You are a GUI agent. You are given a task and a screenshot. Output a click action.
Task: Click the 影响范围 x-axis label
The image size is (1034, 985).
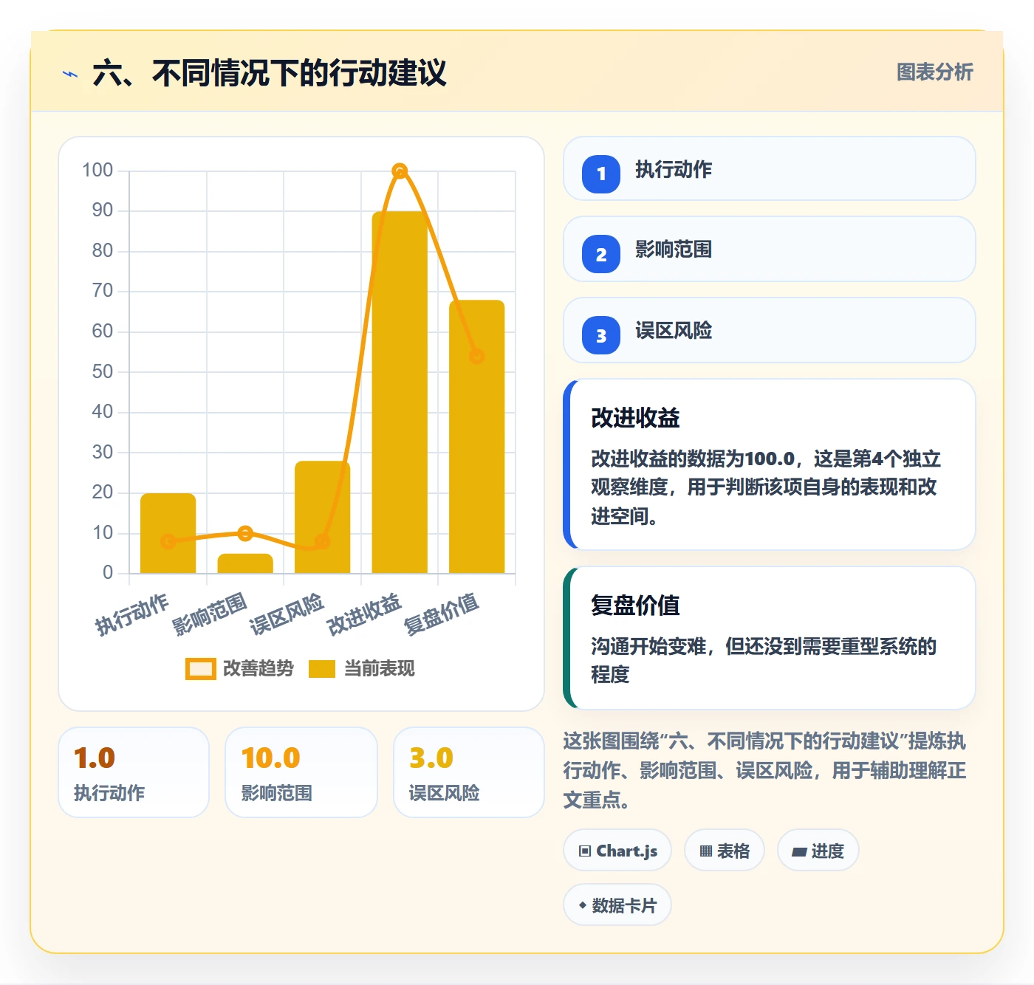(210, 614)
